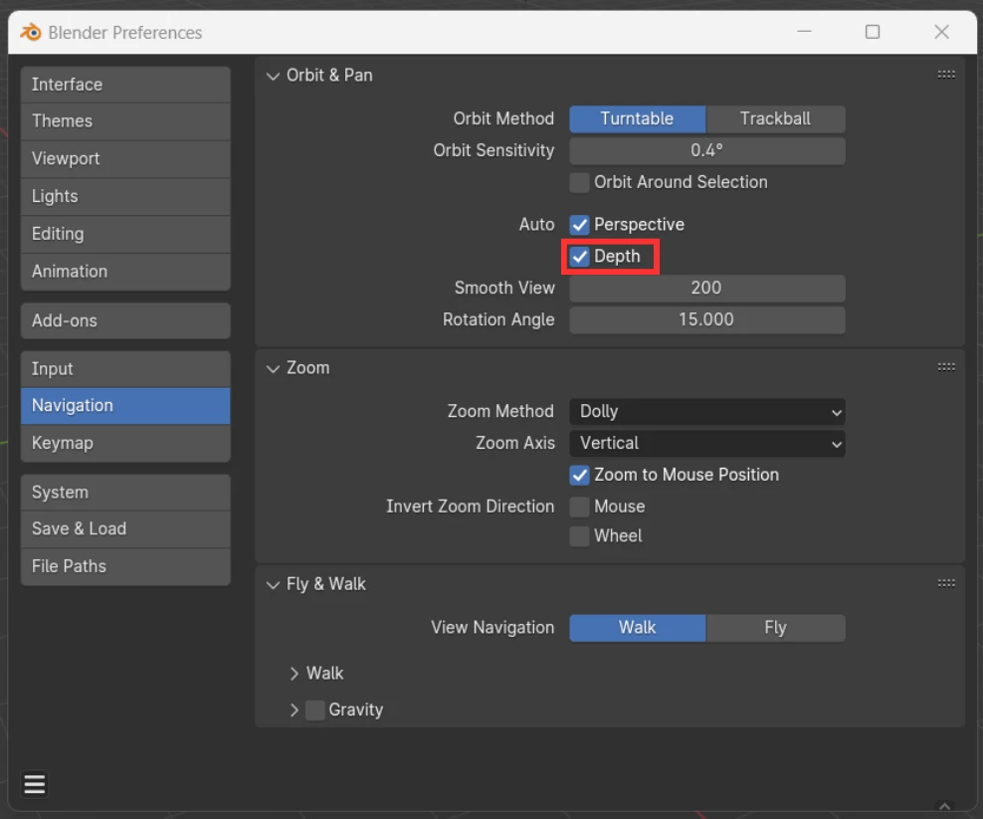Viewport: 983px width, 819px height.
Task: Expand the Gravity subpanel arrow
Action: click(295, 710)
